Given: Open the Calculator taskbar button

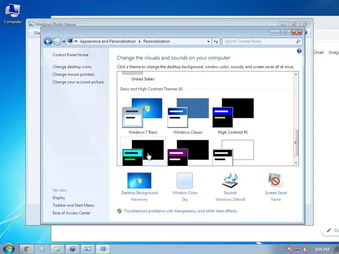Looking at the screenshot, I should [x=42, y=249].
